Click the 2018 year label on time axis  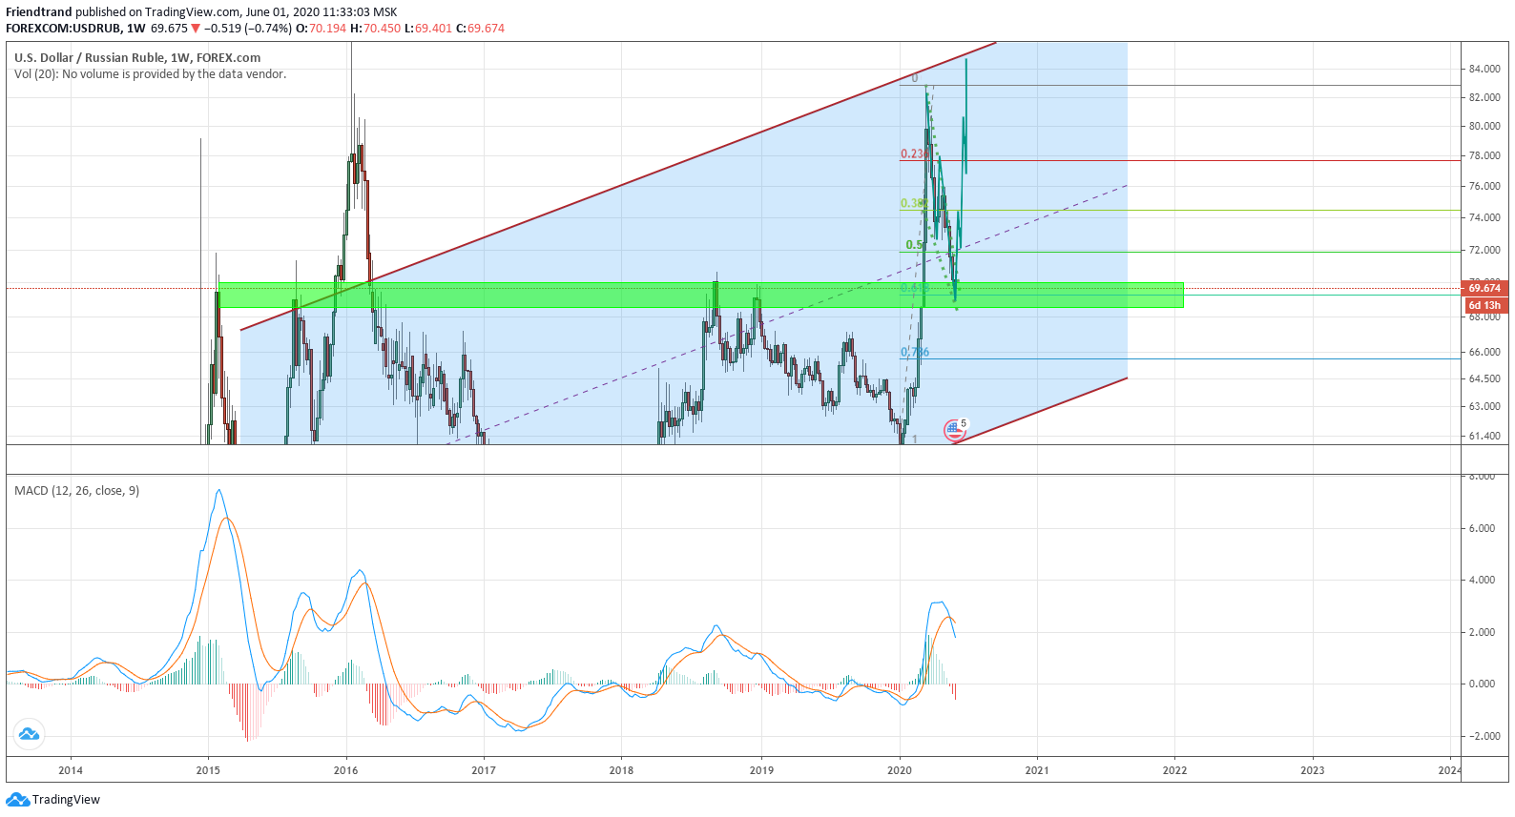click(x=621, y=770)
